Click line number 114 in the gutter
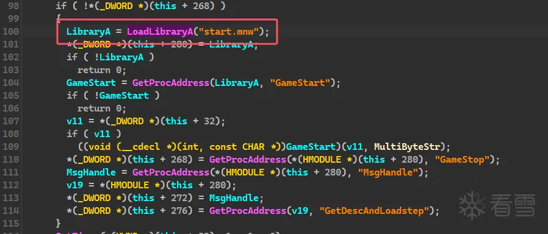548x234 pixels. (10, 211)
